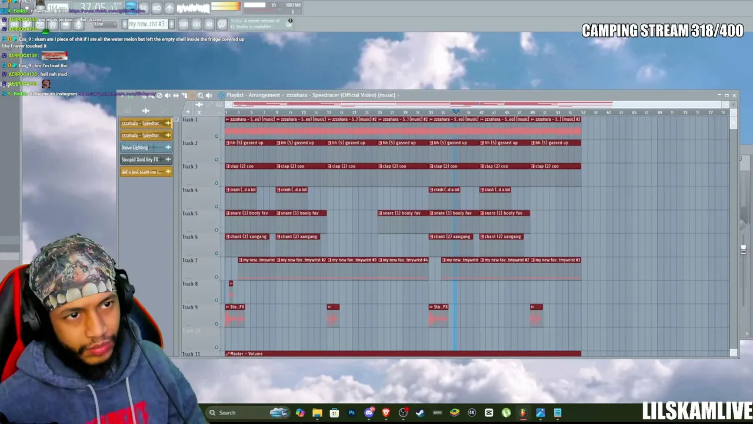Expand the breadcrumb arrow after [music]
Viewport: 753px width, 424px height.
[x=398, y=95]
